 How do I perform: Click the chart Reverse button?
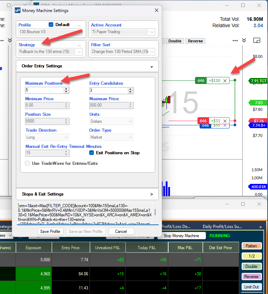pos(195,41)
